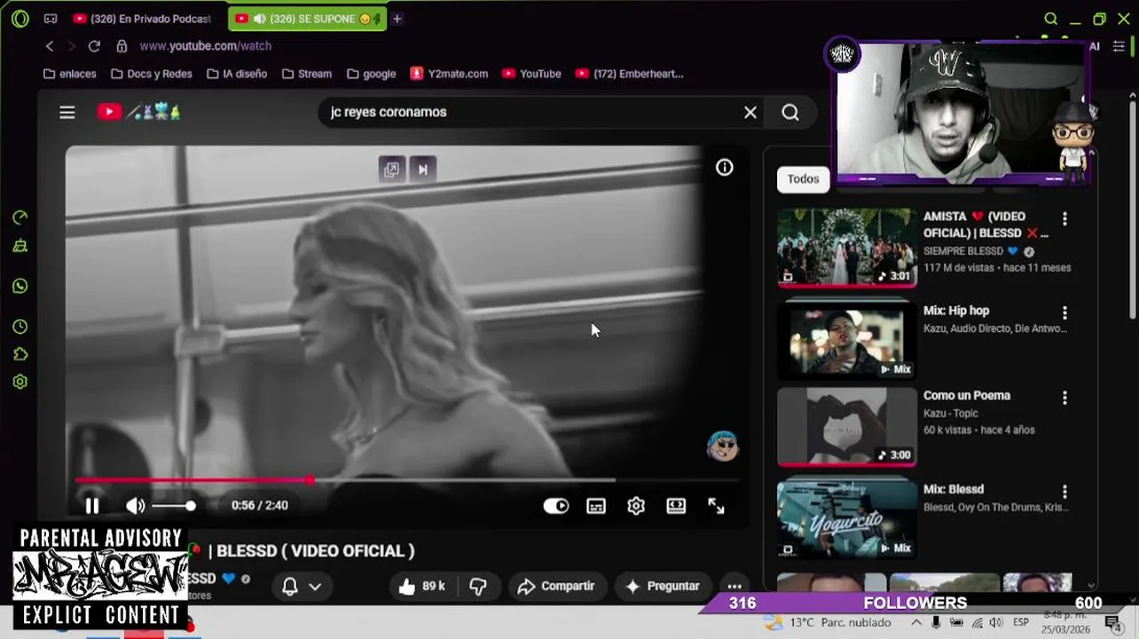Open the taskbar weather widget 13°C
This screenshot has height=639, width=1139.
(x=827, y=622)
